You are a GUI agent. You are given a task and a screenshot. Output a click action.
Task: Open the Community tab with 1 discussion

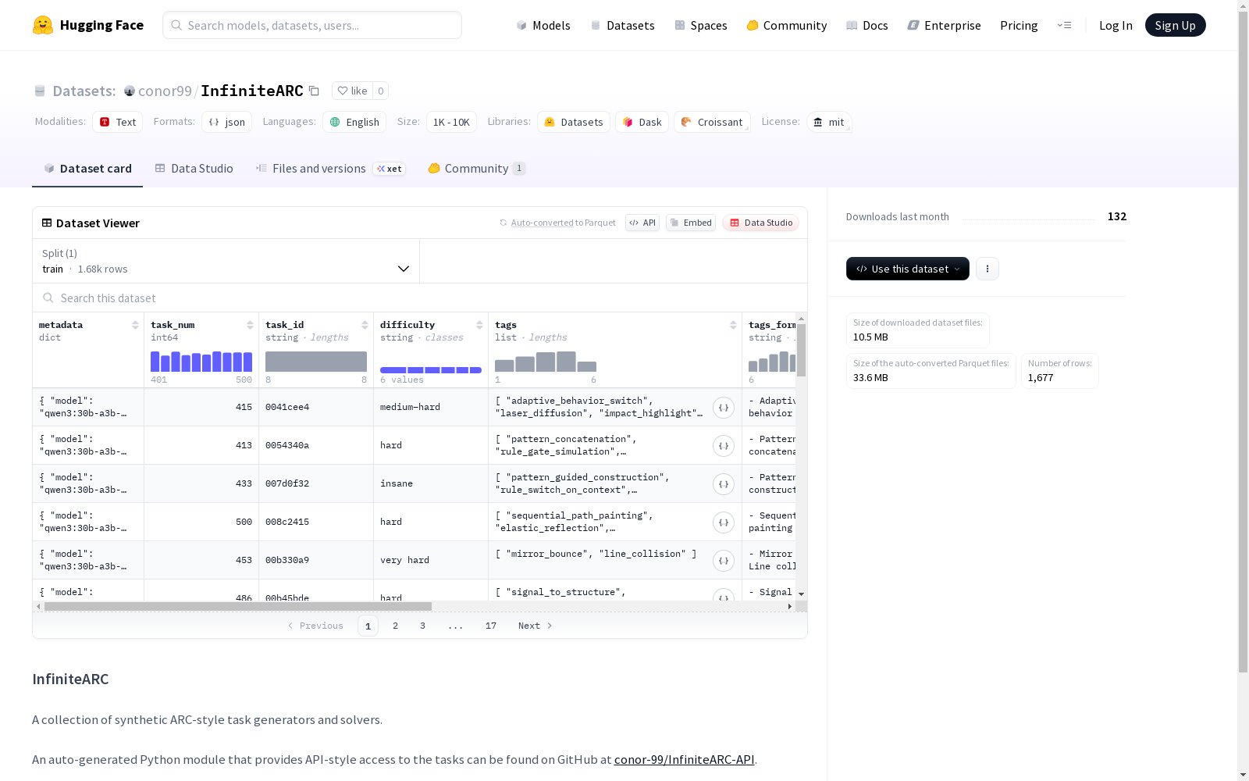pos(477,168)
